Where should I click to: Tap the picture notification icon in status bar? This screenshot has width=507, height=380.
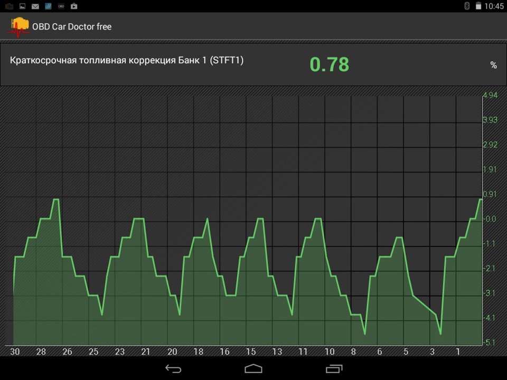coord(22,6)
